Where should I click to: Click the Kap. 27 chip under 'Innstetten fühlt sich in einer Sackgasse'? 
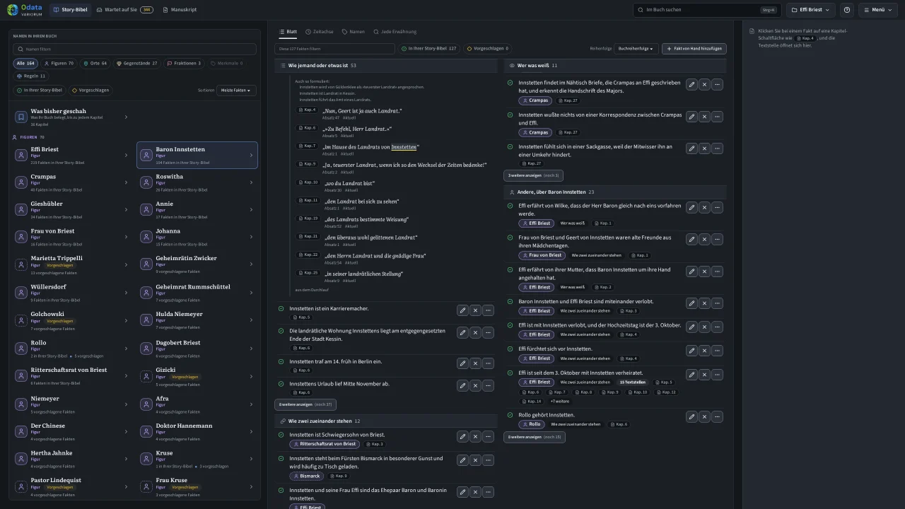pos(532,163)
